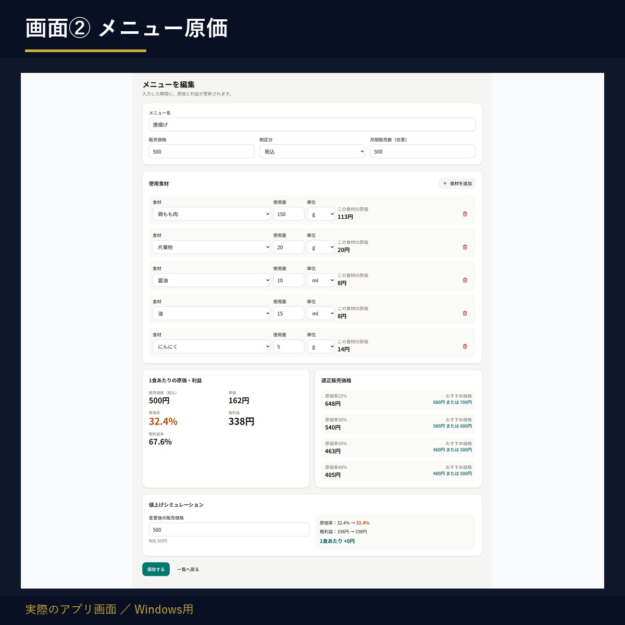Viewport: 625px width, 625px height.
Task: Expand the ml unit selector for 油
Action: (321, 314)
